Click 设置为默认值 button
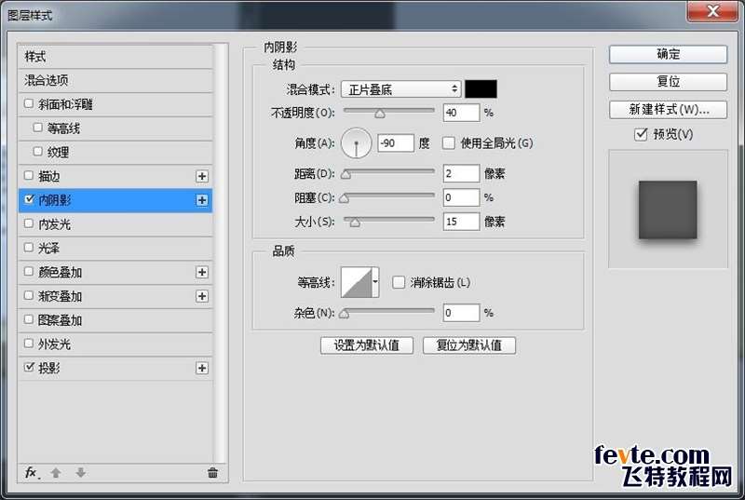 coord(367,345)
